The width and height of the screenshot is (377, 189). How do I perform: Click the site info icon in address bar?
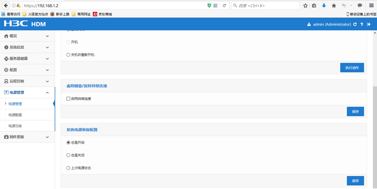14,6
